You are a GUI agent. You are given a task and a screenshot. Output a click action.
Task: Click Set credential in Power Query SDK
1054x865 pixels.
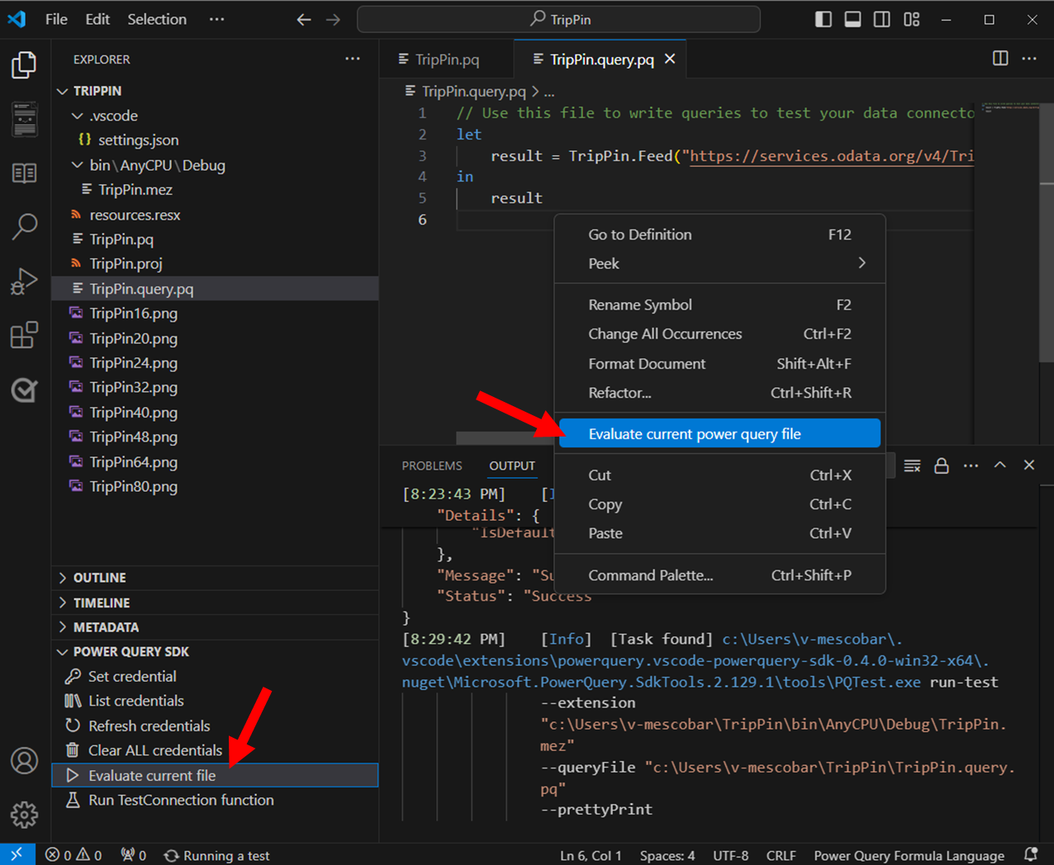click(132, 677)
